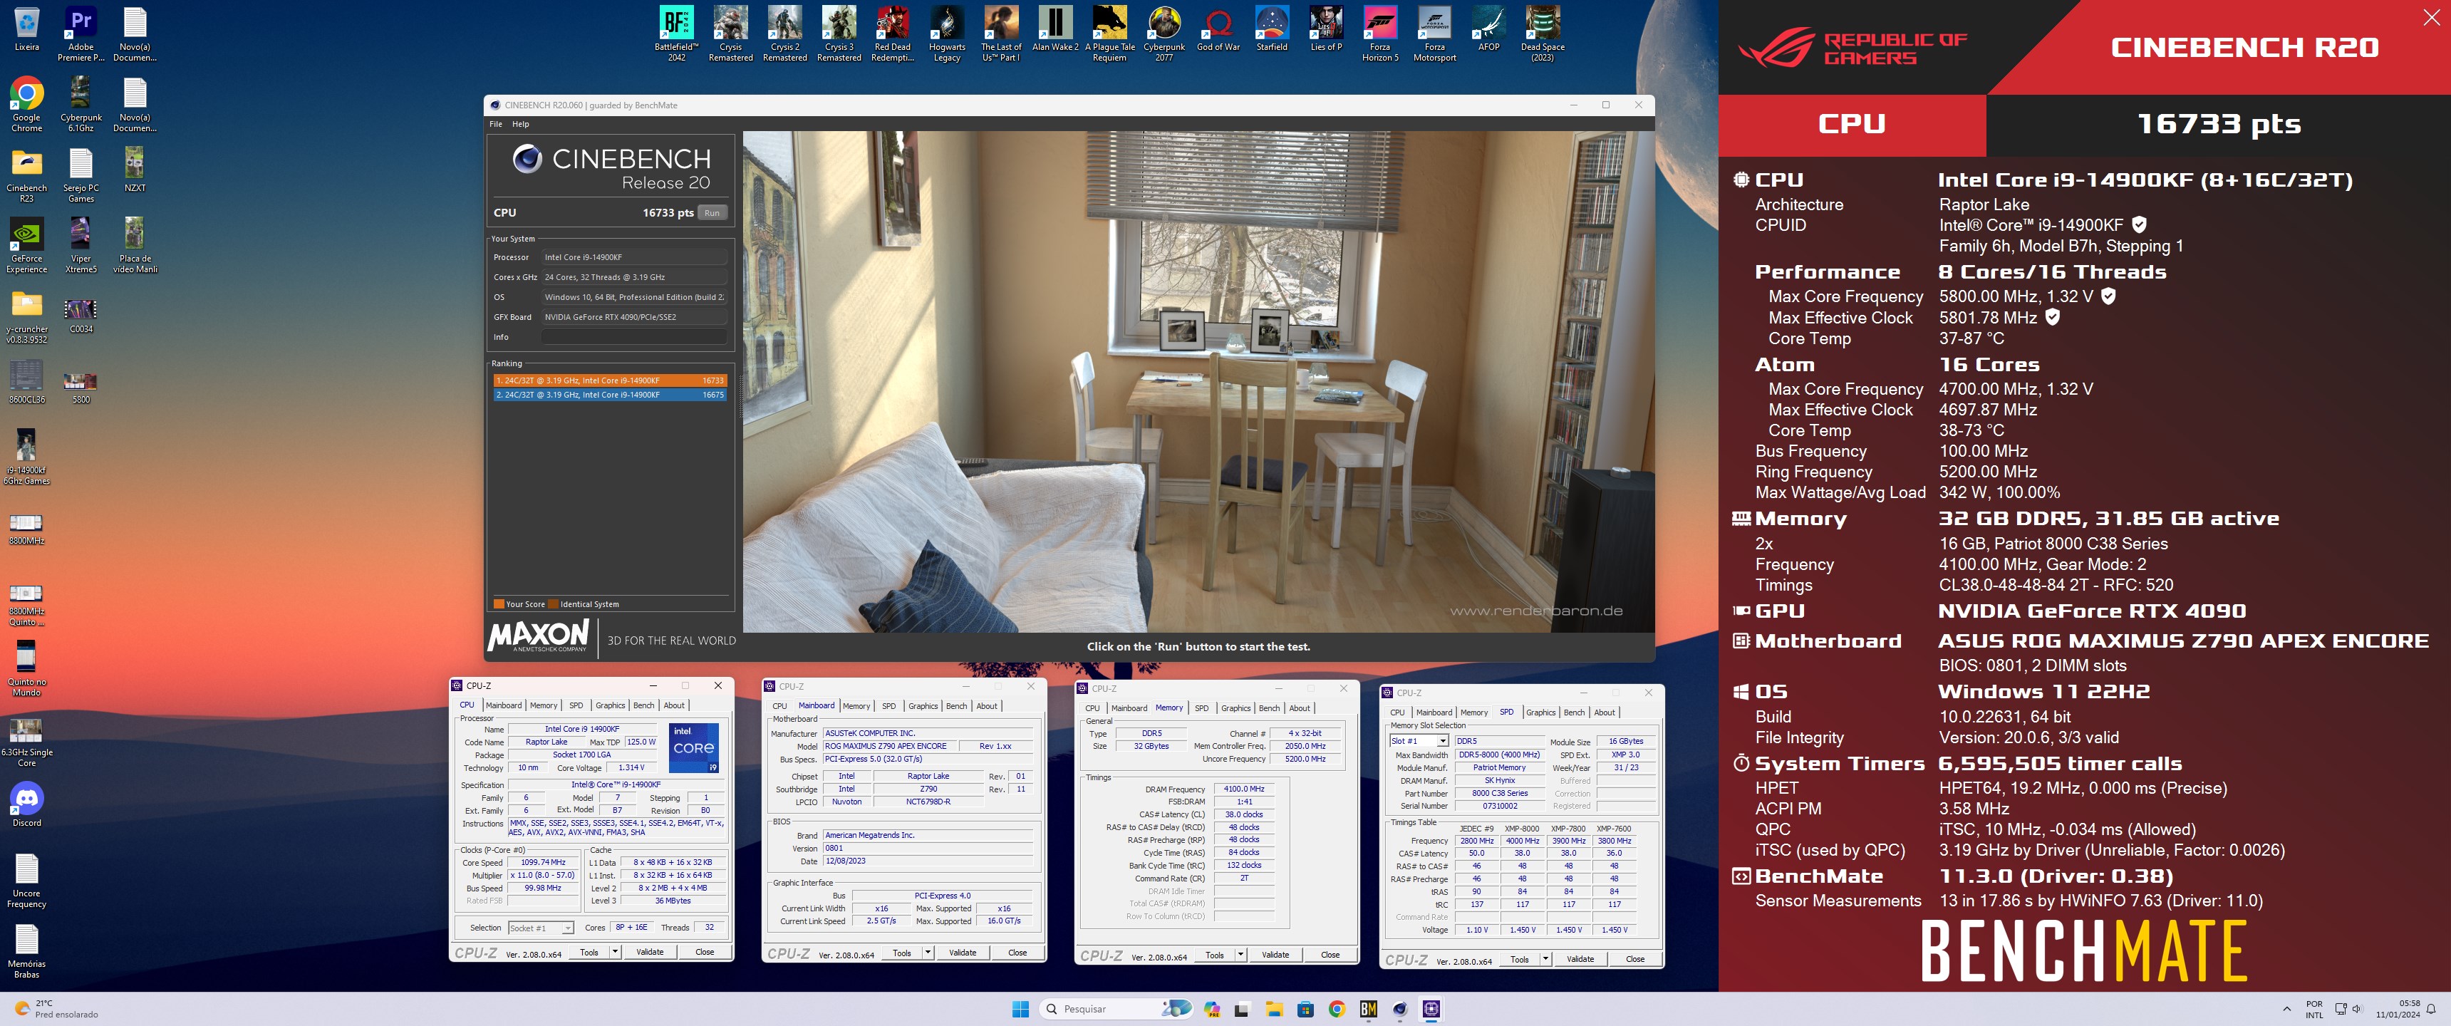
Task: Click the BenchMate BM taskbar icon
Action: pyautogui.click(x=1368, y=1009)
